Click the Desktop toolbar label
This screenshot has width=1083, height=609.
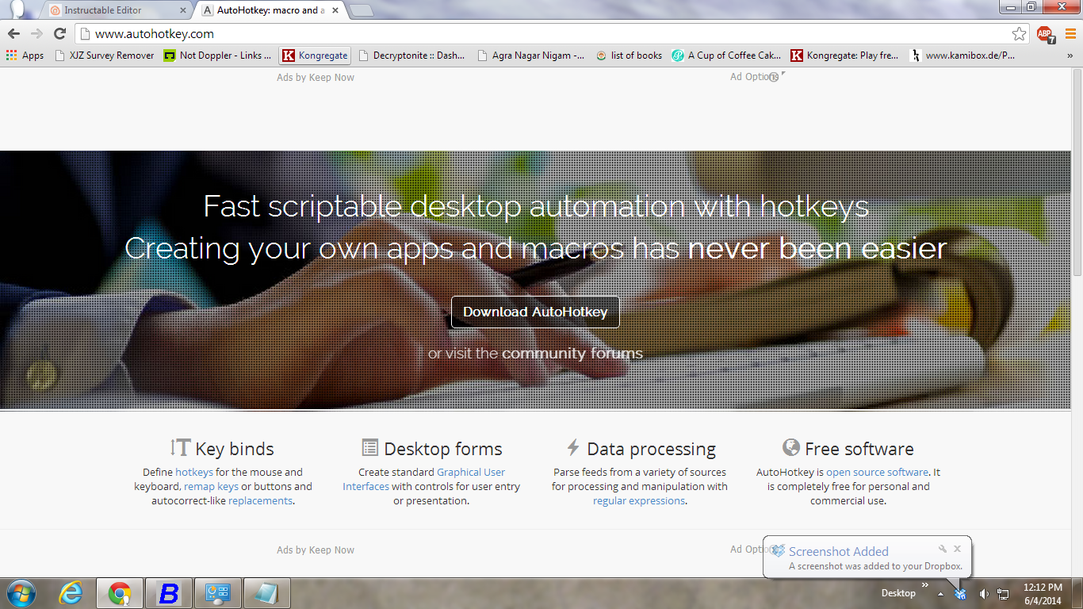tap(898, 593)
